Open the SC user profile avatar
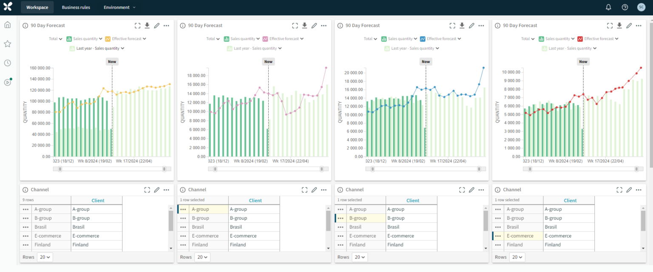Image resolution: width=653 pixels, height=272 pixels. point(642,7)
